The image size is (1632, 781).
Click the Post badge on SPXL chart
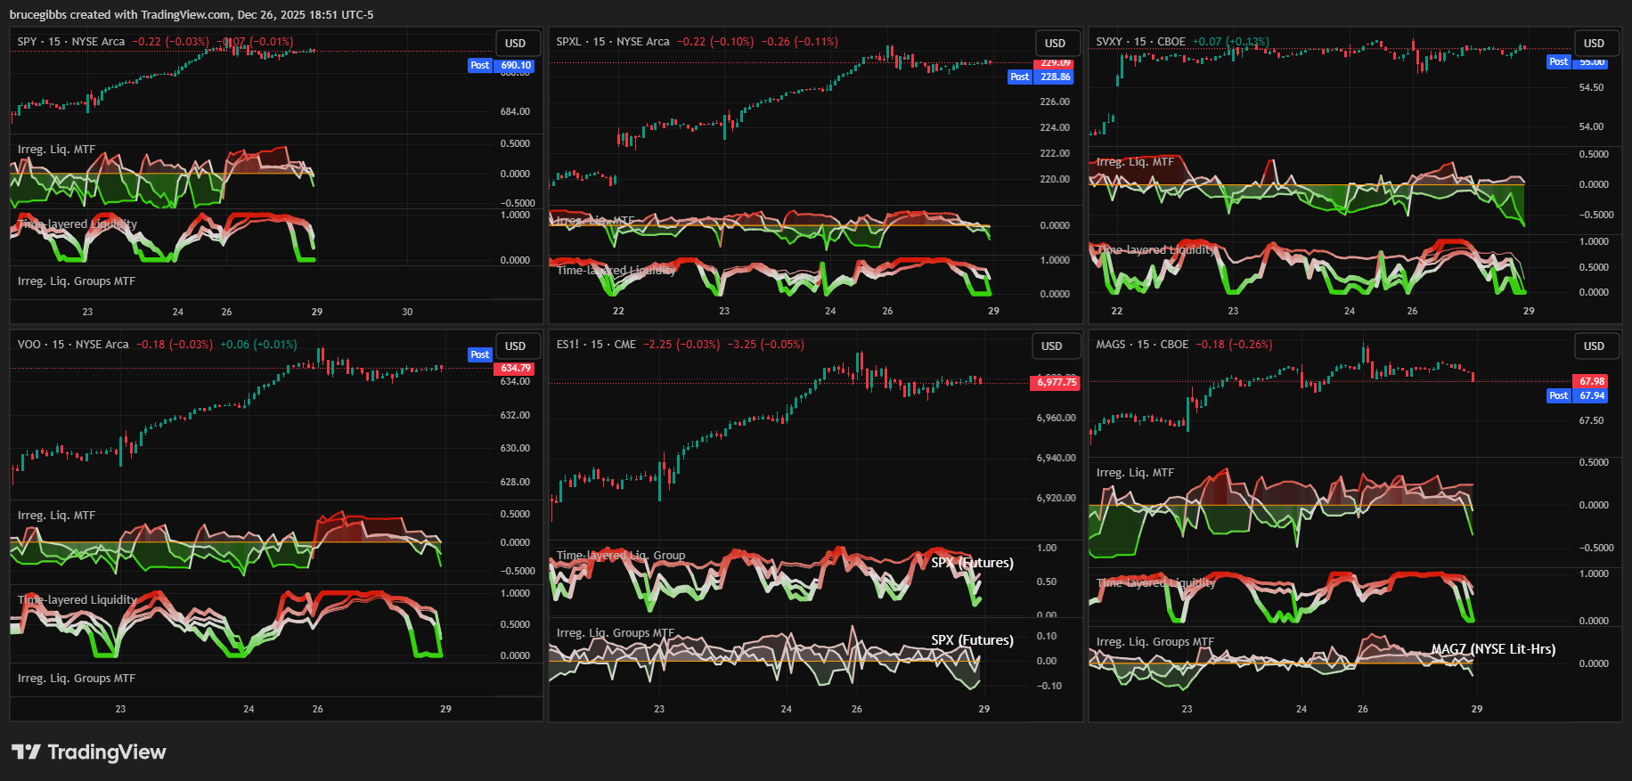point(1019,77)
